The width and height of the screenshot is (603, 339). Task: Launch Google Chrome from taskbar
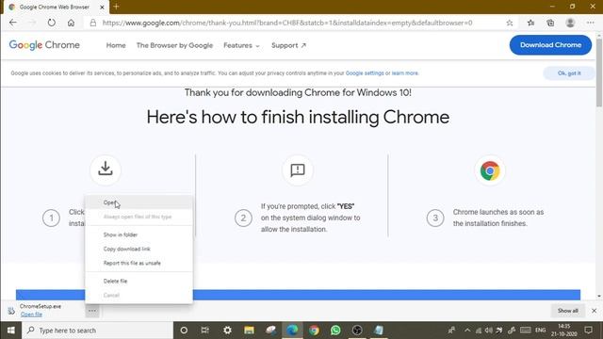click(314, 331)
